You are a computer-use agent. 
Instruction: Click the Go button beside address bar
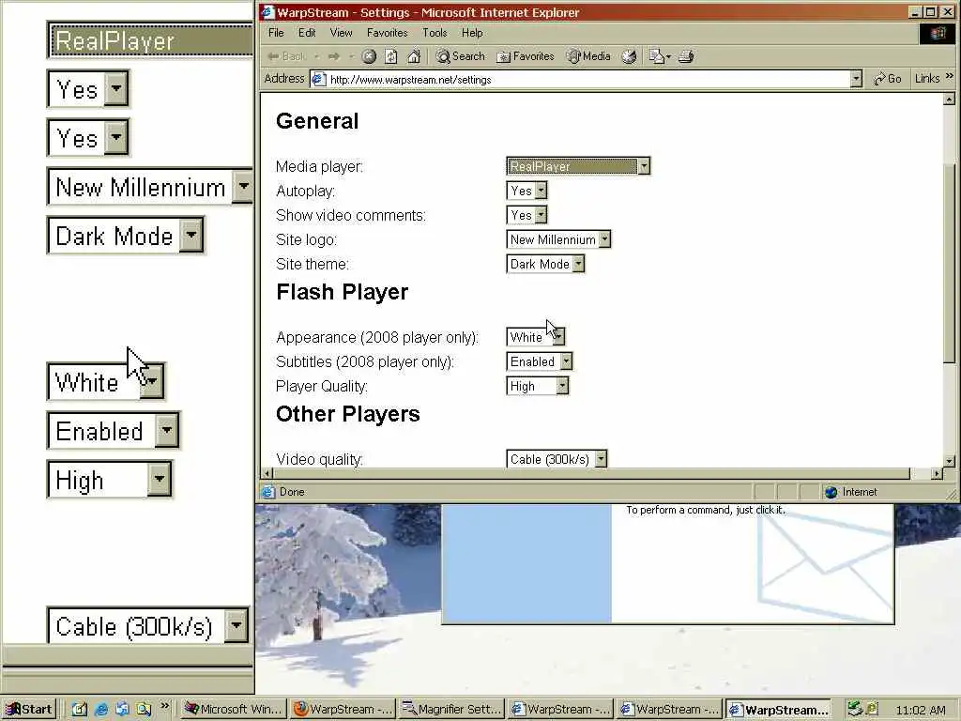pyautogui.click(x=888, y=79)
